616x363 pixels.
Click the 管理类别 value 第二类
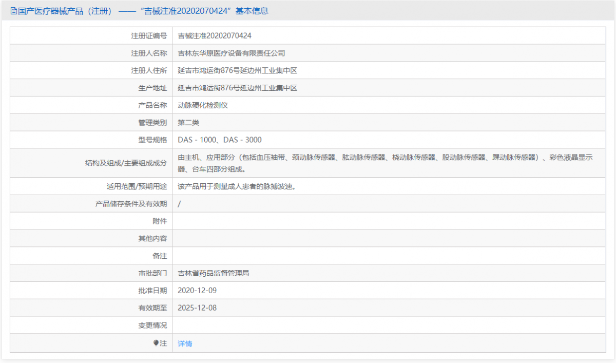pos(190,122)
